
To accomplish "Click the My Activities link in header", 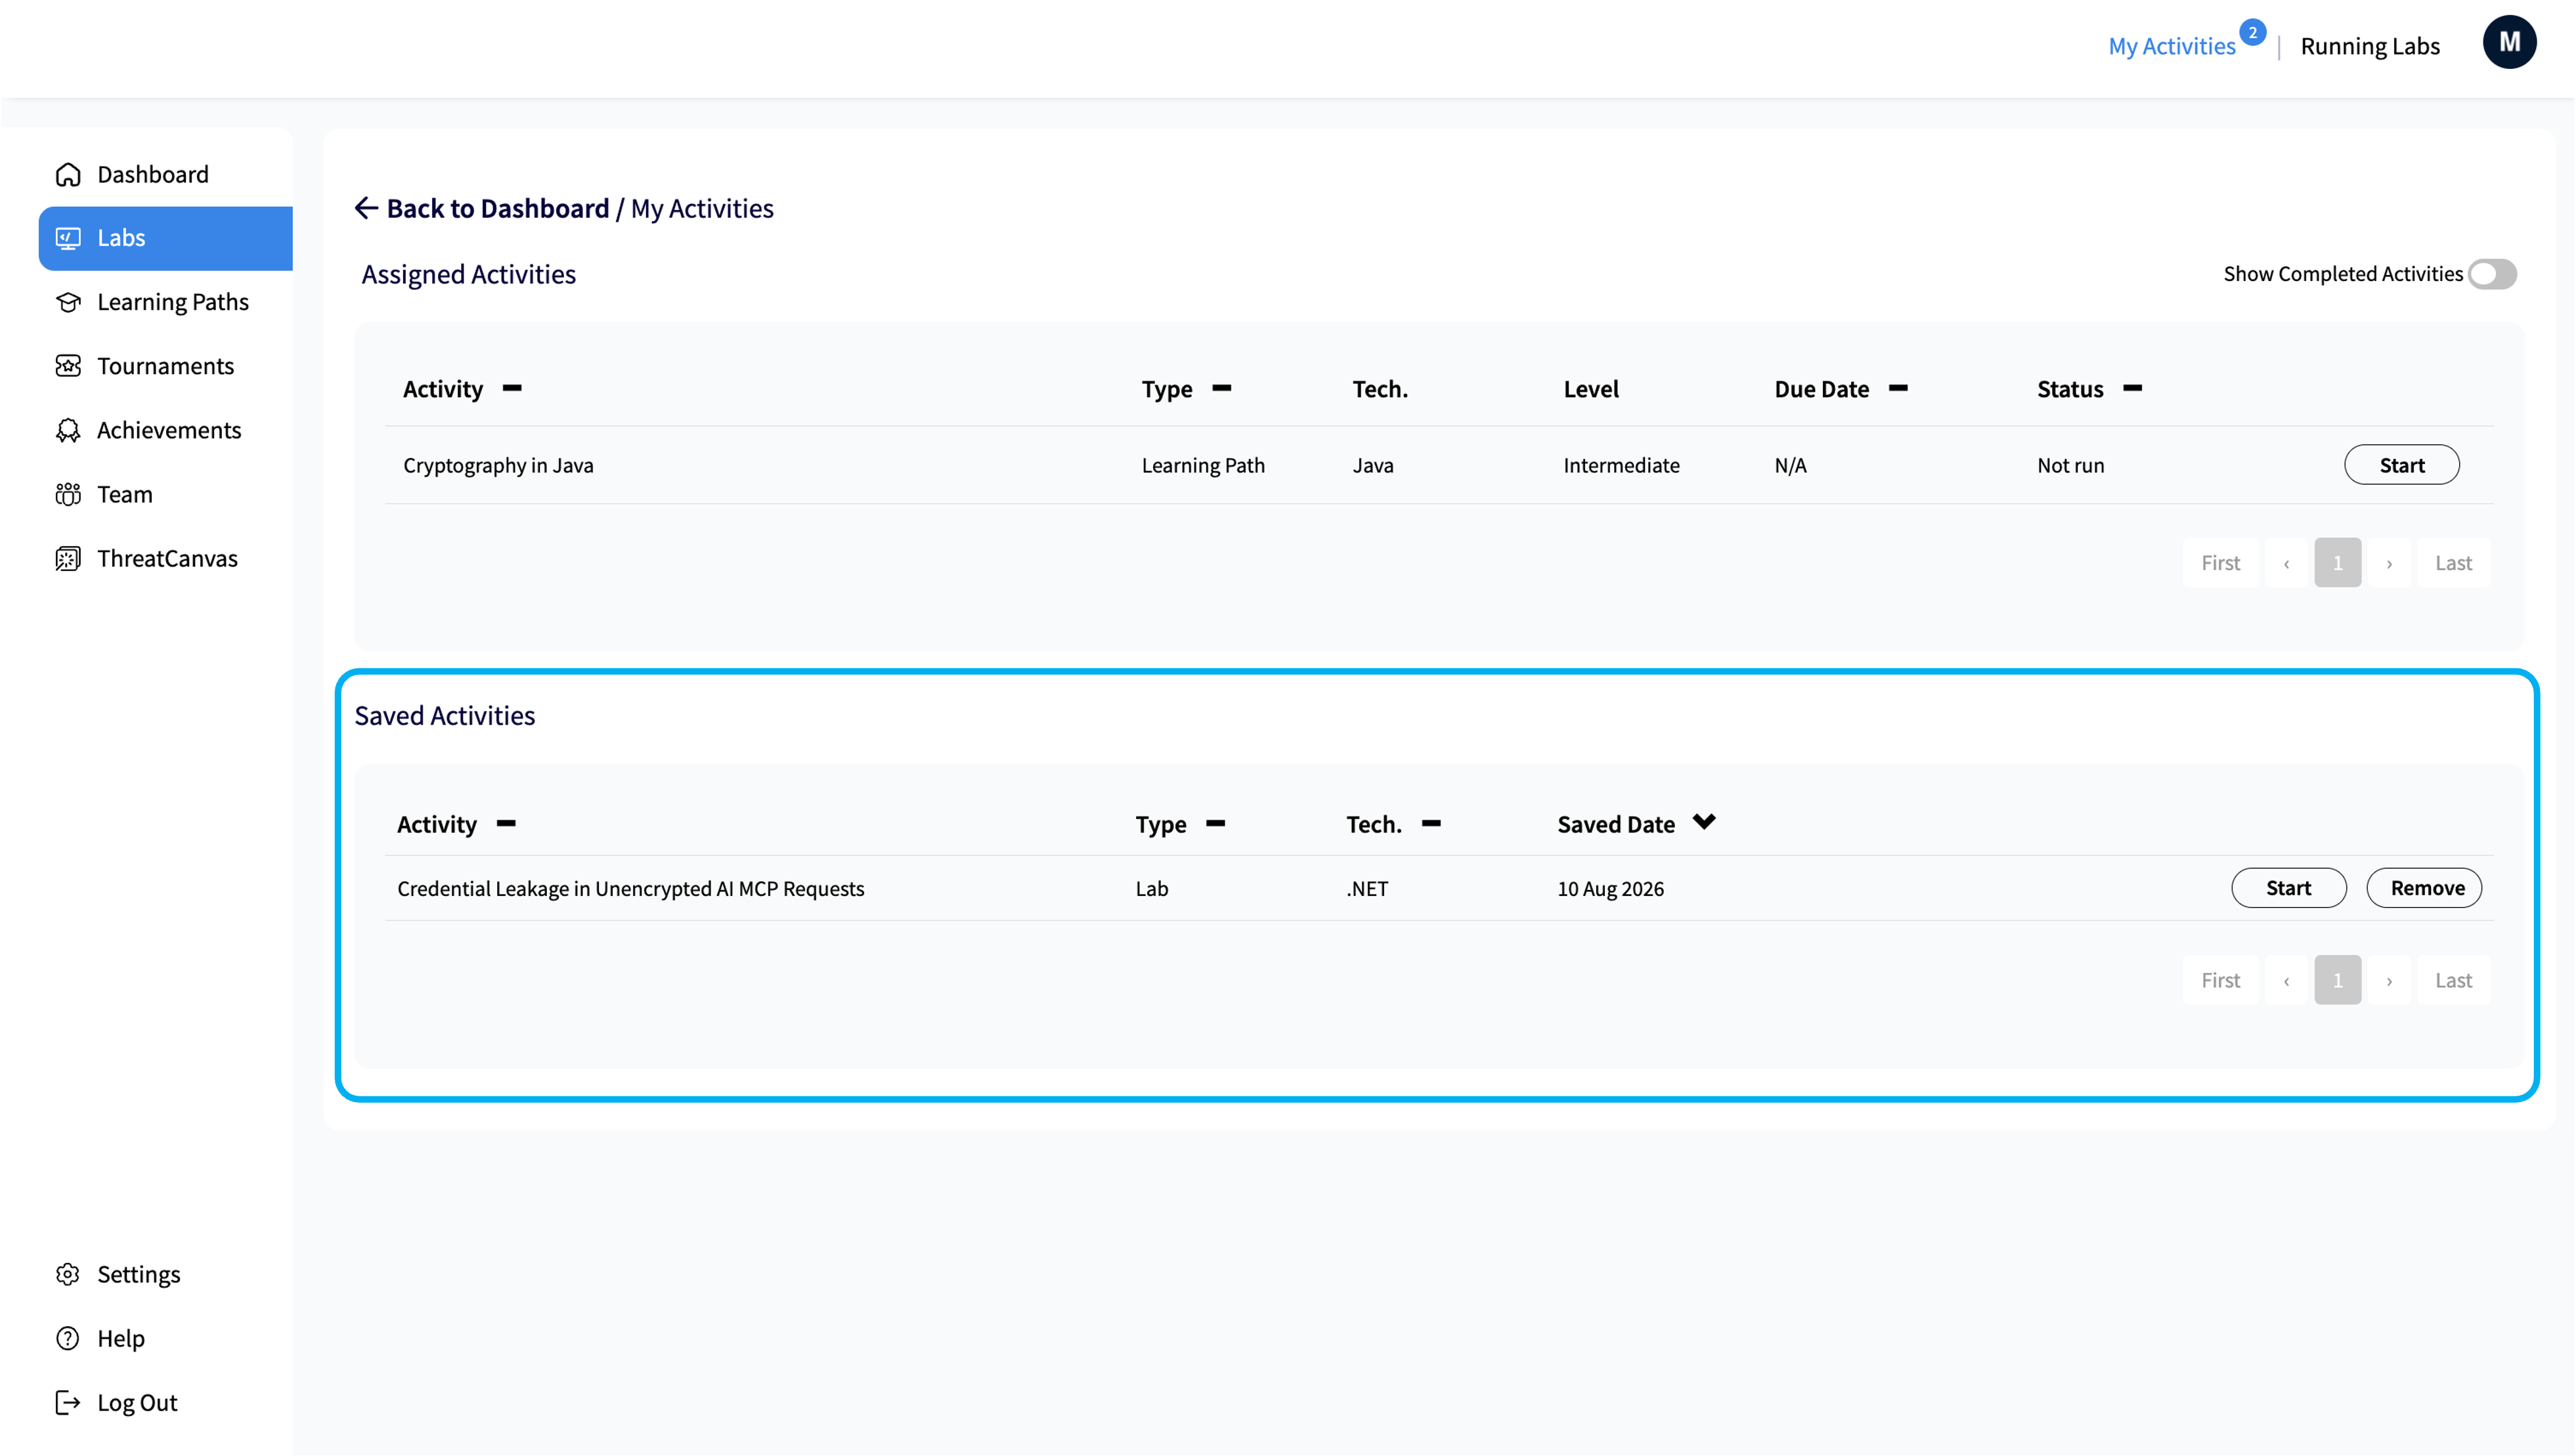I will [x=2171, y=46].
